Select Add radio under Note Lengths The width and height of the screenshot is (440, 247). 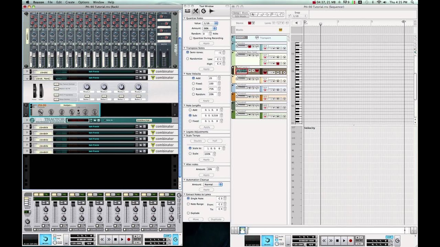click(x=190, y=110)
